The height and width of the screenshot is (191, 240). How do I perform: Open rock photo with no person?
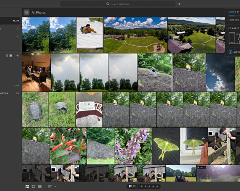tap(101, 146)
